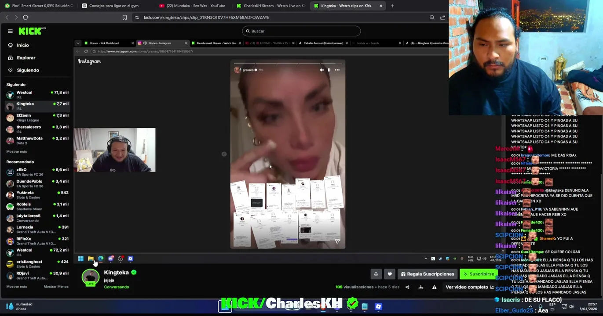The height and width of the screenshot is (316, 603).
Task: Open RDjavi recommended channel
Action: (37, 275)
